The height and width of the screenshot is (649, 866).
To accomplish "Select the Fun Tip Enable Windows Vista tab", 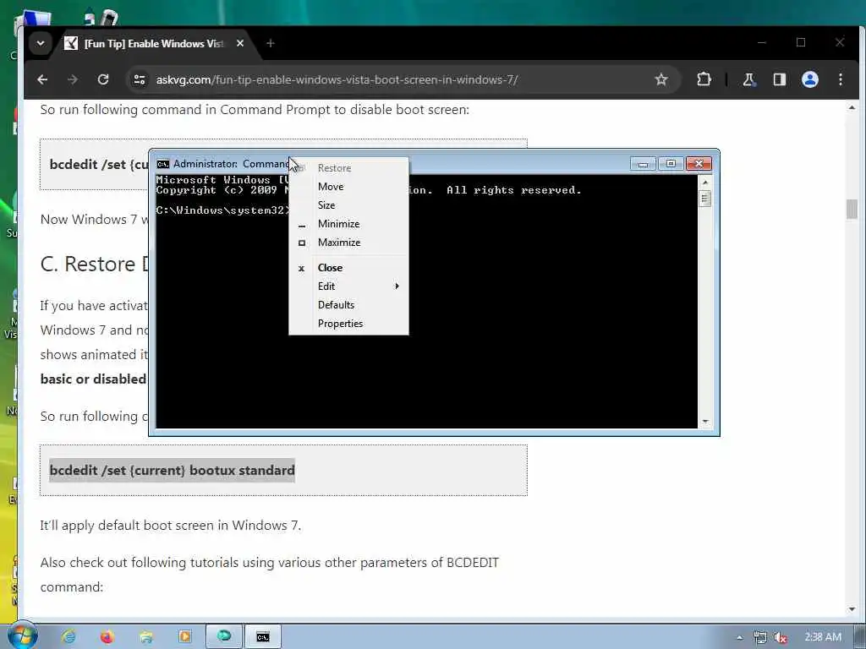I will (154, 43).
